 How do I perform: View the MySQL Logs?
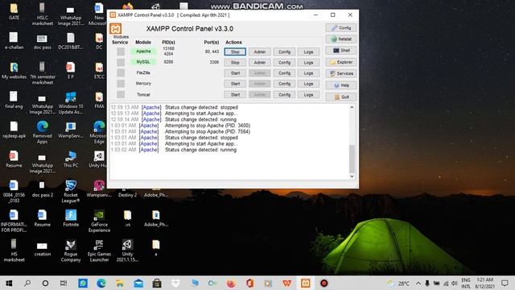coord(308,63)
